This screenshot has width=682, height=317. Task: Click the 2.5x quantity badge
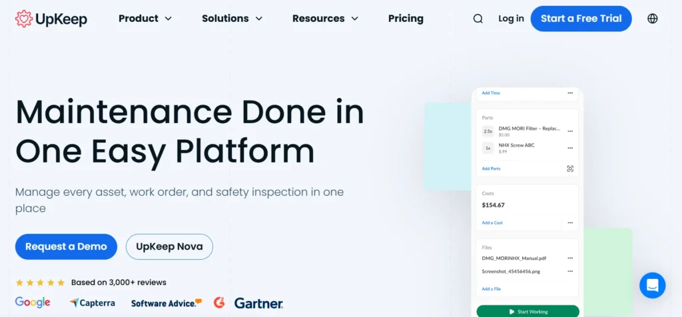point(488,131)
